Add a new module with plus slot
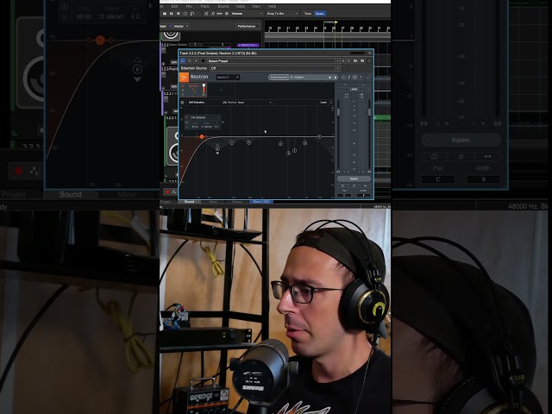 221,90
